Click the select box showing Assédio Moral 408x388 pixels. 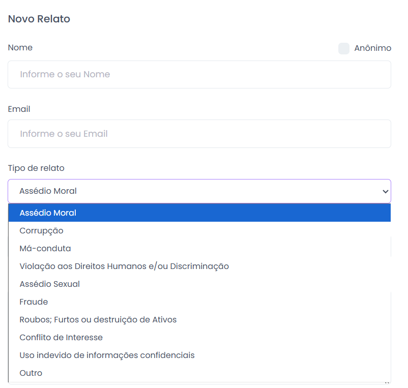coord(193,191)
